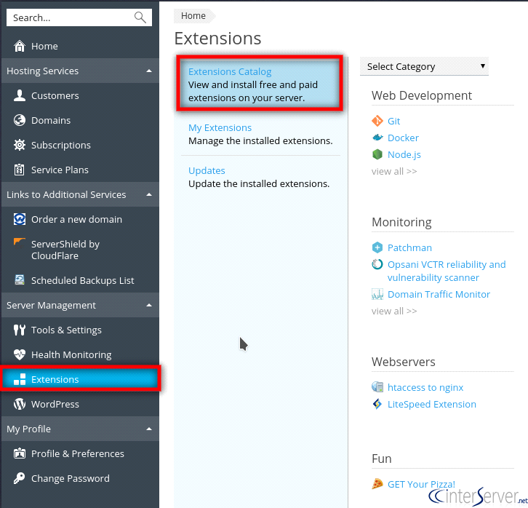Go to Subscriptions in sidebar
This screenshot has width=528, height=508.
click(x=80, y=145)
